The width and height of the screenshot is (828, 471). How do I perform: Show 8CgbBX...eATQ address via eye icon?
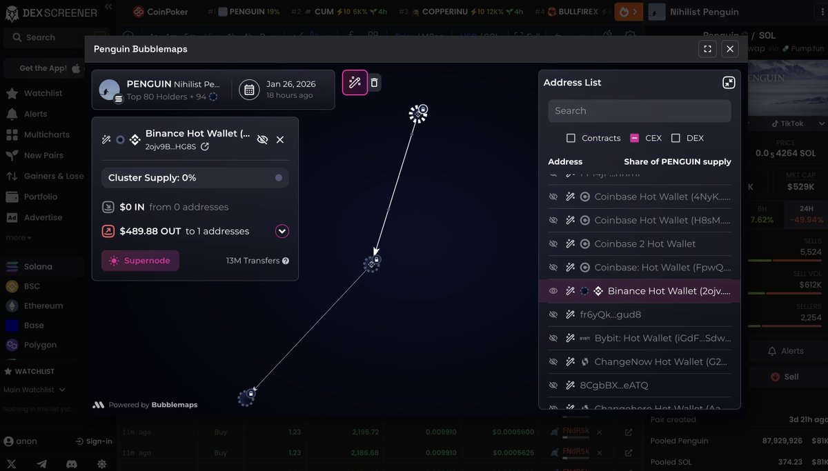[553, 385]
